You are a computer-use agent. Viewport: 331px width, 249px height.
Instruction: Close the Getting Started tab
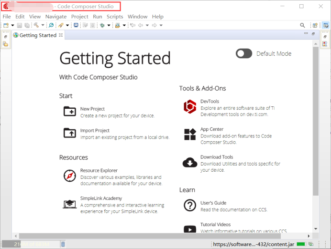(61, 35)
